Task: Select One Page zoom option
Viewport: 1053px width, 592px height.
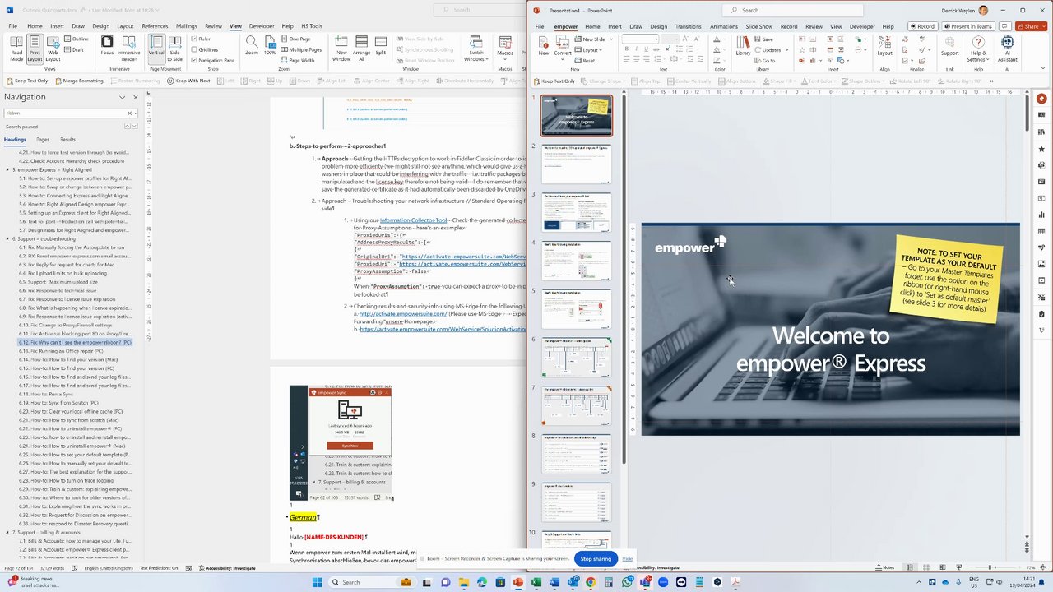Action: [295, 39]
